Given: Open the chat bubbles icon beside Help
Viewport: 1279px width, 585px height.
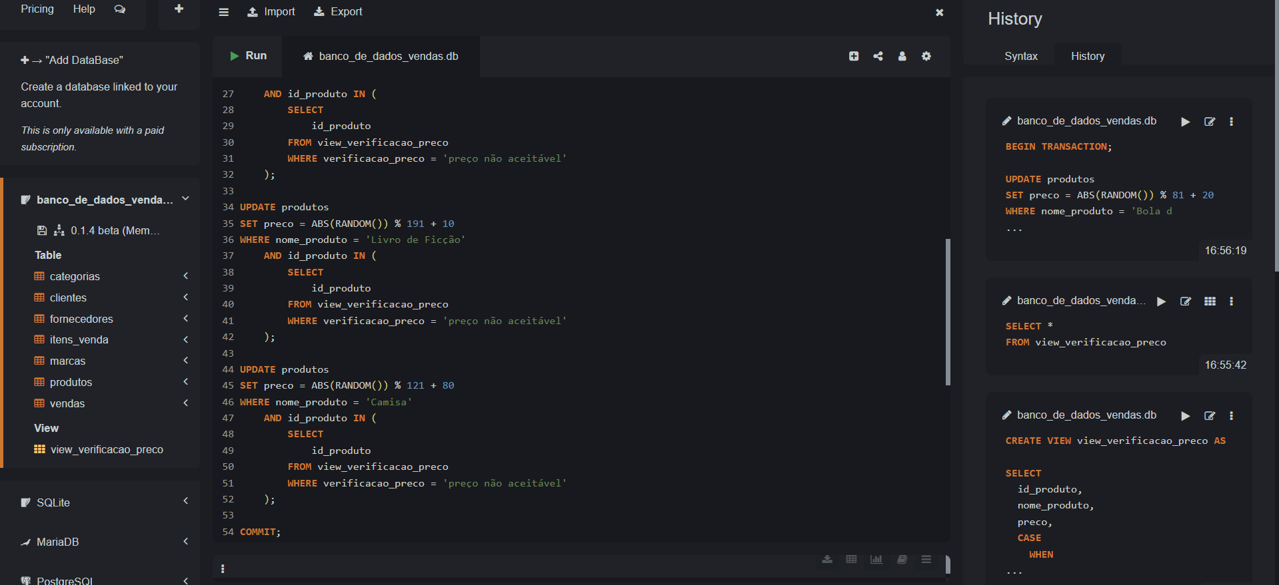Looking at the screenshot, I should point(120,9).
